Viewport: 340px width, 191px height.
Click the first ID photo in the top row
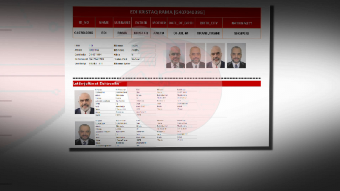coord(175,56)
